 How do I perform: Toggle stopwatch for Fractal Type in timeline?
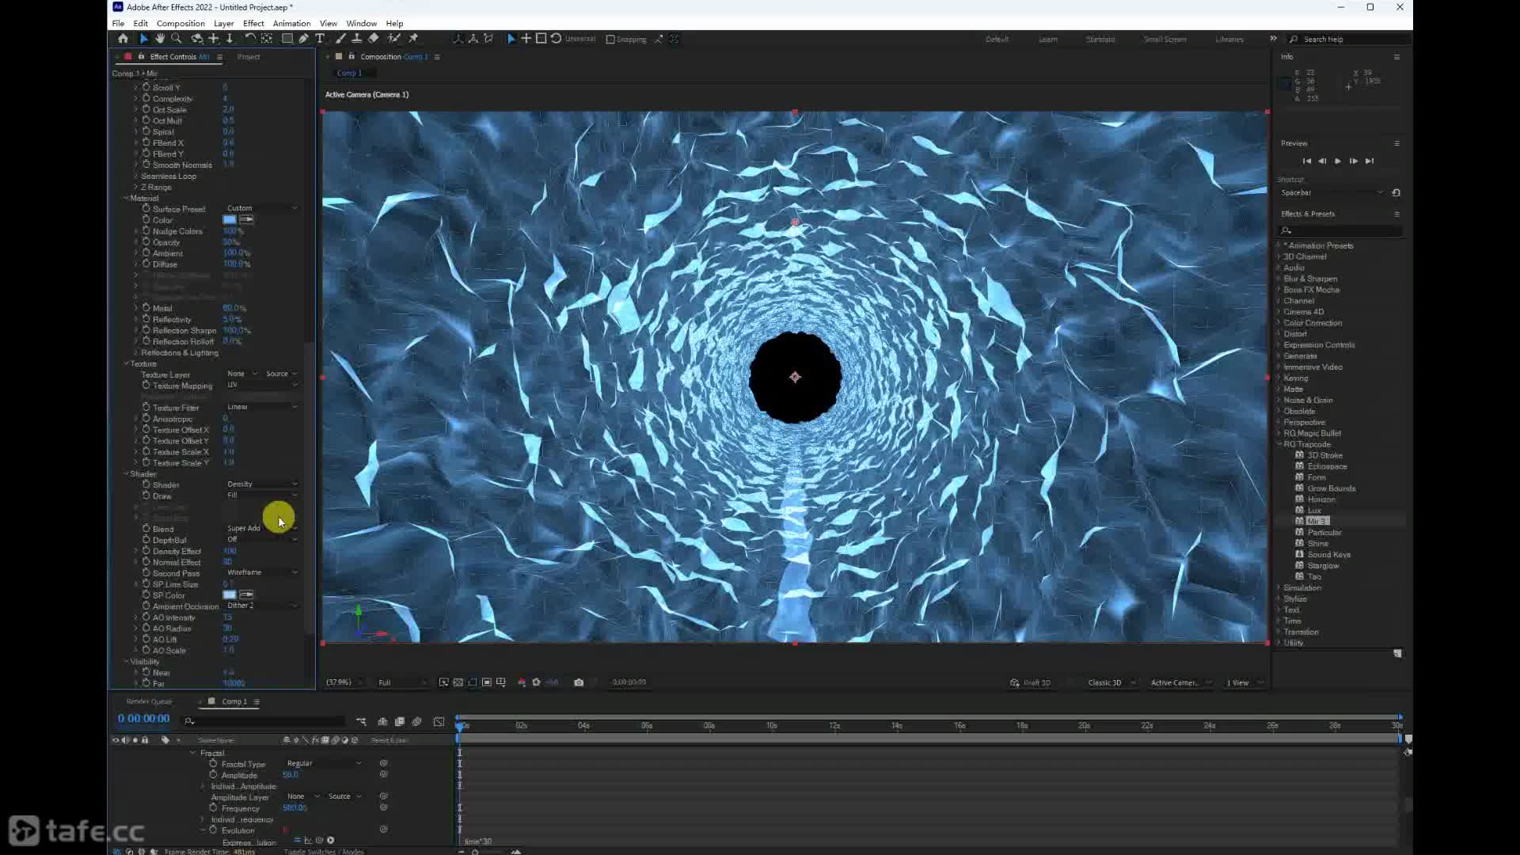[x=213, y=764]
